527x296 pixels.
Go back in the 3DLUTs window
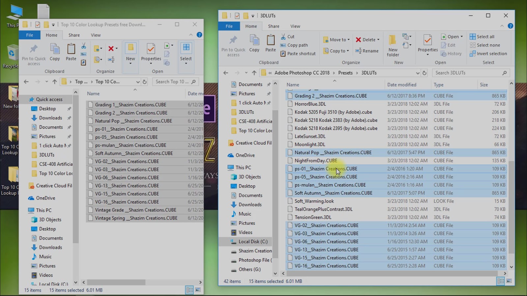pyautogui.click(x=226, y=73)
